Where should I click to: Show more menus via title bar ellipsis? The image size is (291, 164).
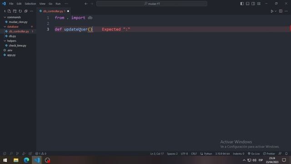pos(66,4)
